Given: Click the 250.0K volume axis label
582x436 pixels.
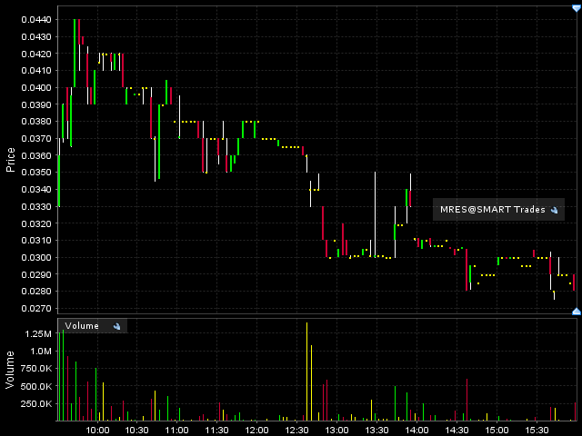Looking at the screenshot, I should 37,404.
